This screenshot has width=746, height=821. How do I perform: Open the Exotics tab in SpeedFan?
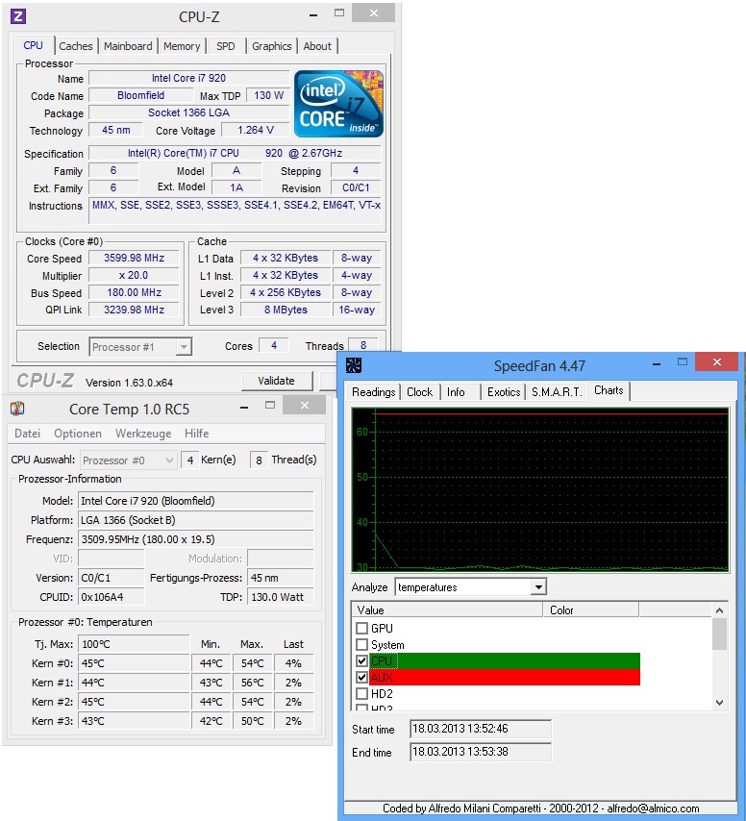click(504, 392)
